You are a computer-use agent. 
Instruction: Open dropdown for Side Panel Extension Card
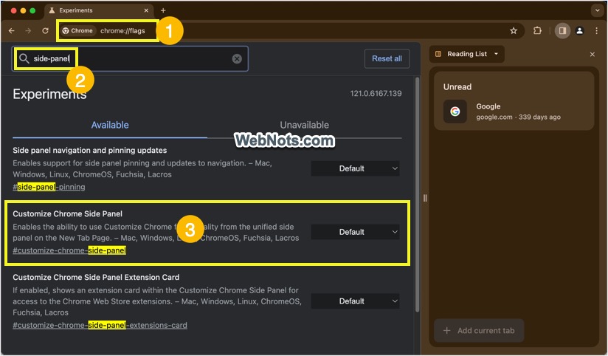tap(355, 301)
